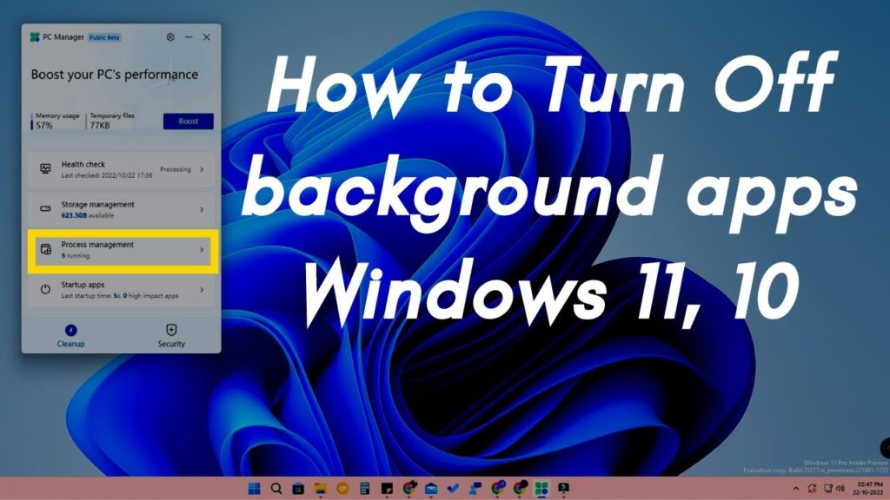
Task: Click the network icon in system tray
Action: (x=828, y=489)
